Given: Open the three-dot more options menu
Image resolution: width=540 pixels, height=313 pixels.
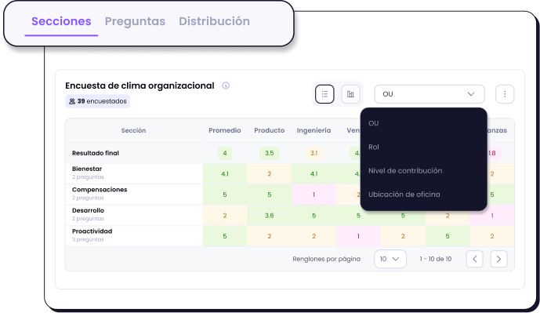Looking at the screenshot, I should (505, 94).
